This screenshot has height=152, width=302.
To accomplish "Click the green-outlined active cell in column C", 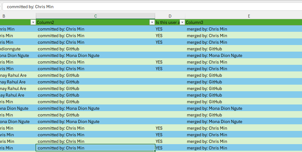I will click(x=95, y=148).
